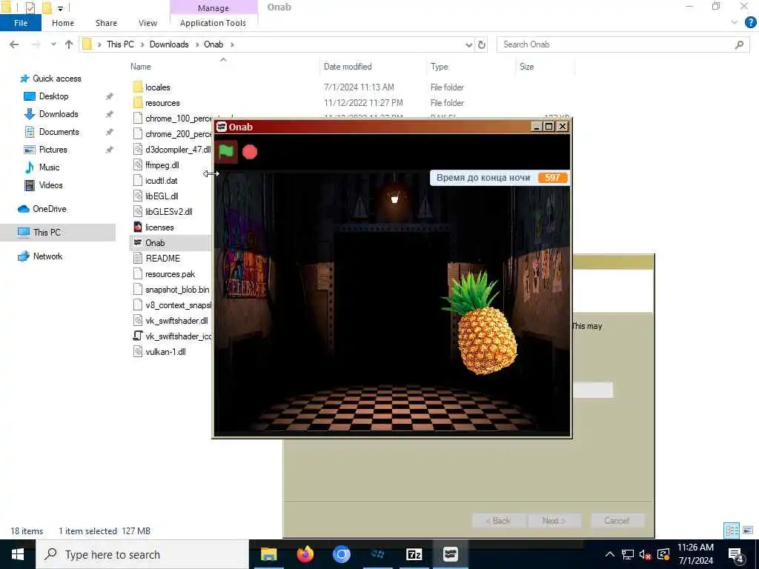Select OneDrive in navigation pane

49,209
